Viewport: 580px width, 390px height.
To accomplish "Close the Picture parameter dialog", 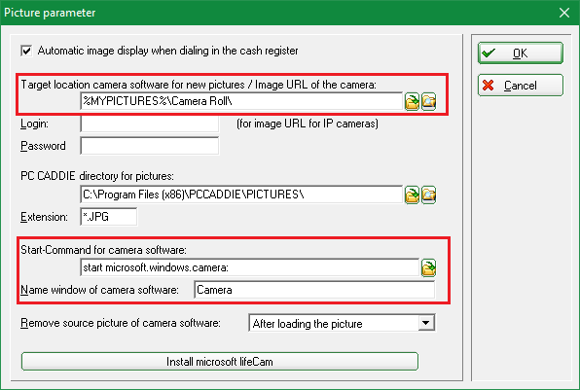I will 564,13.
